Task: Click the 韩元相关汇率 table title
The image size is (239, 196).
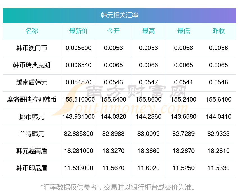Action: [x=119, y=15]
